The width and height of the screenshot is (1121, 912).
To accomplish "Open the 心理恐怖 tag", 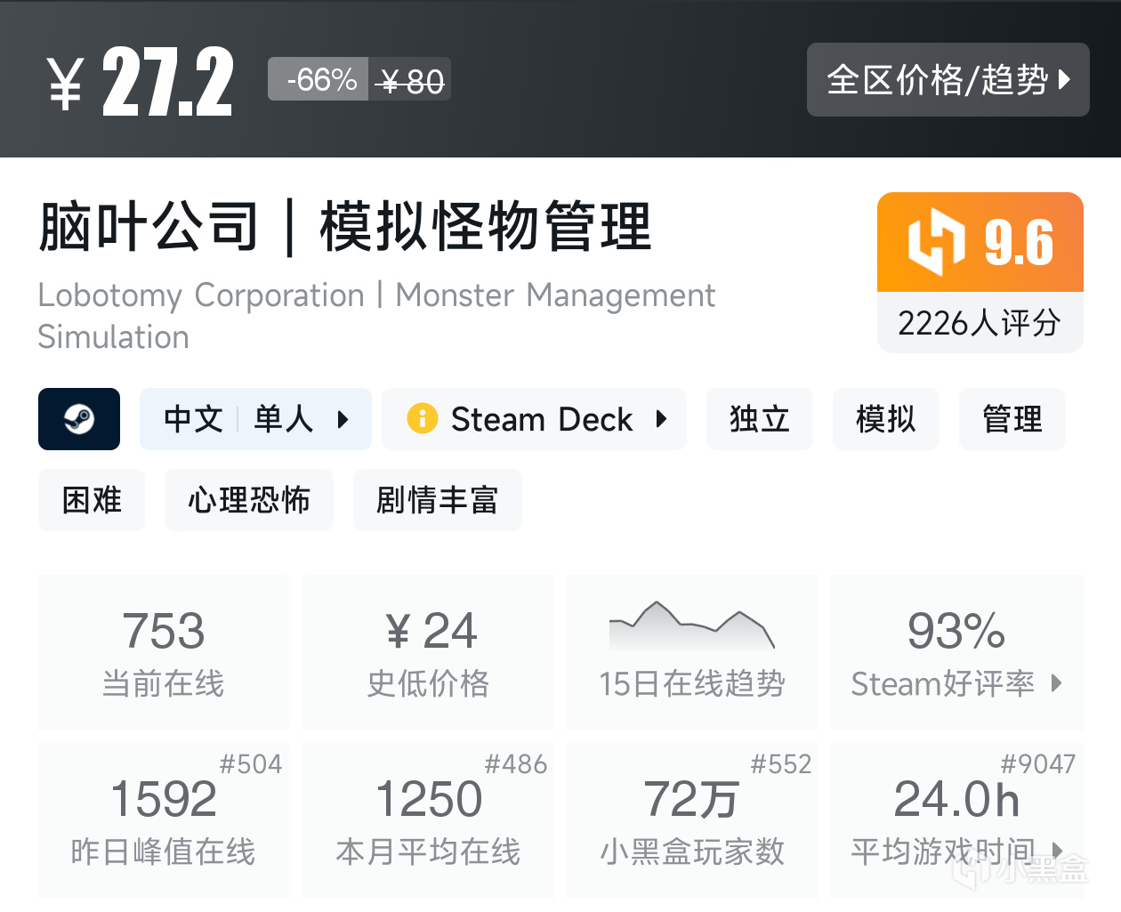I will click(249, 500).
